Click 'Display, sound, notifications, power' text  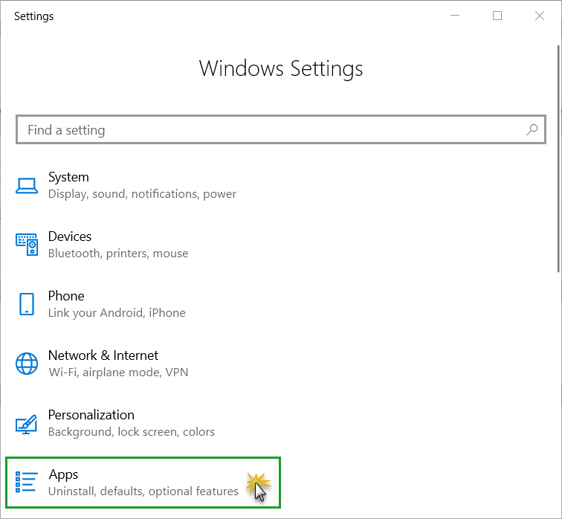point(142,194)
